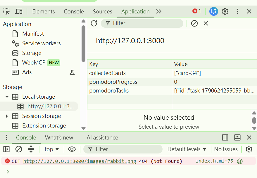
Task: Click the red error count indicator
Action: pyautogui.click(x=196, y=11)
